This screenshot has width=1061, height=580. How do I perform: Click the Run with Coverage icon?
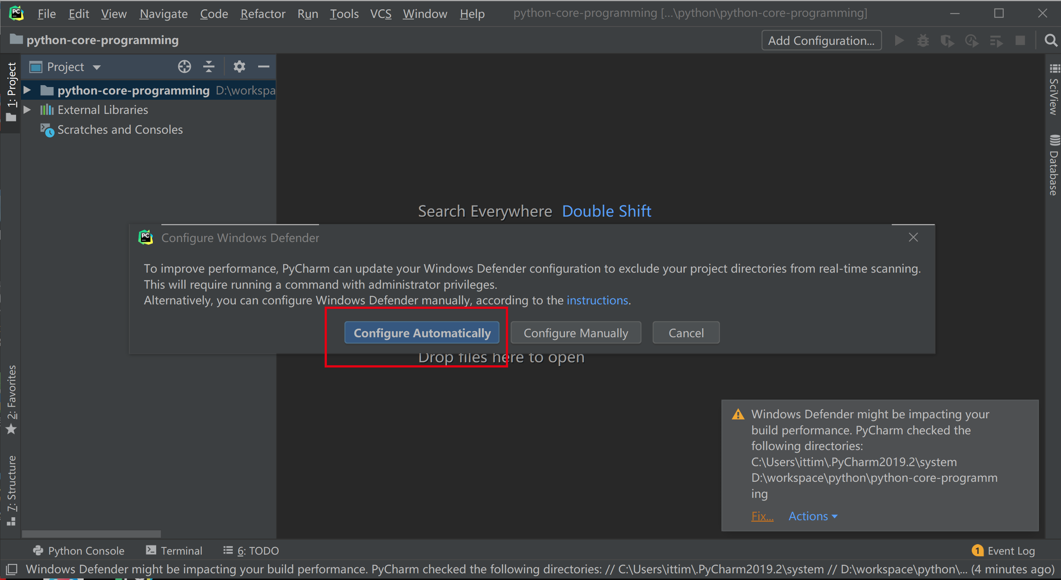(x=947, y=40)
